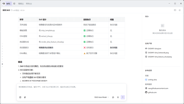Open the SOLO Auto Model dropdown
This screenshot has height=104, width=184.
(x=102, y=97)
